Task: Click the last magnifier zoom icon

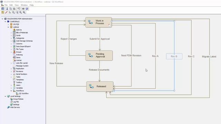Action: click(24, 12)
